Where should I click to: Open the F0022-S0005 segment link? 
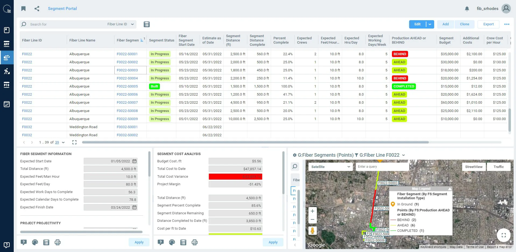pyautogui.click(x=127, y=86)
